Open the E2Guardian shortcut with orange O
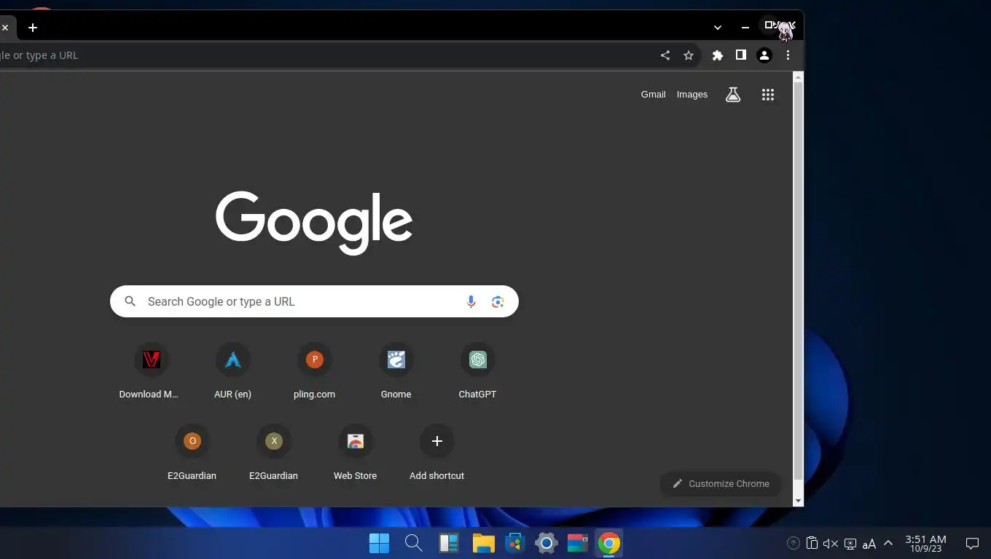The image size is (991, 559). [192, 454]
